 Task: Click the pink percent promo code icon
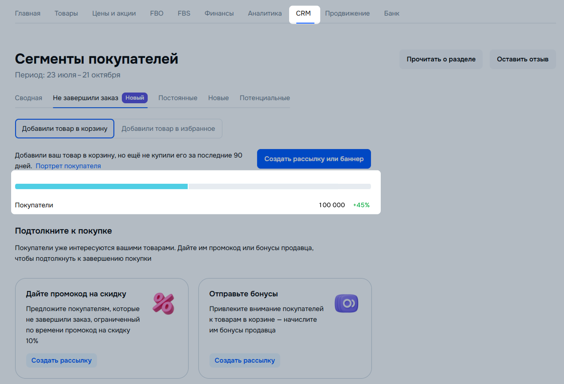tap(163, 303)
